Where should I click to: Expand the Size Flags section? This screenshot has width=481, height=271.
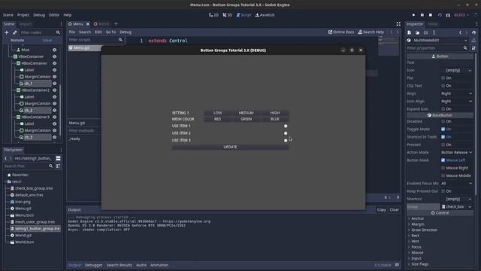coord(419,264)
